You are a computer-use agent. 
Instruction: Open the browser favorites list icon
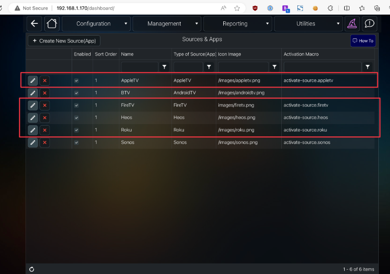pyautogui.click(x=362, y=8)
